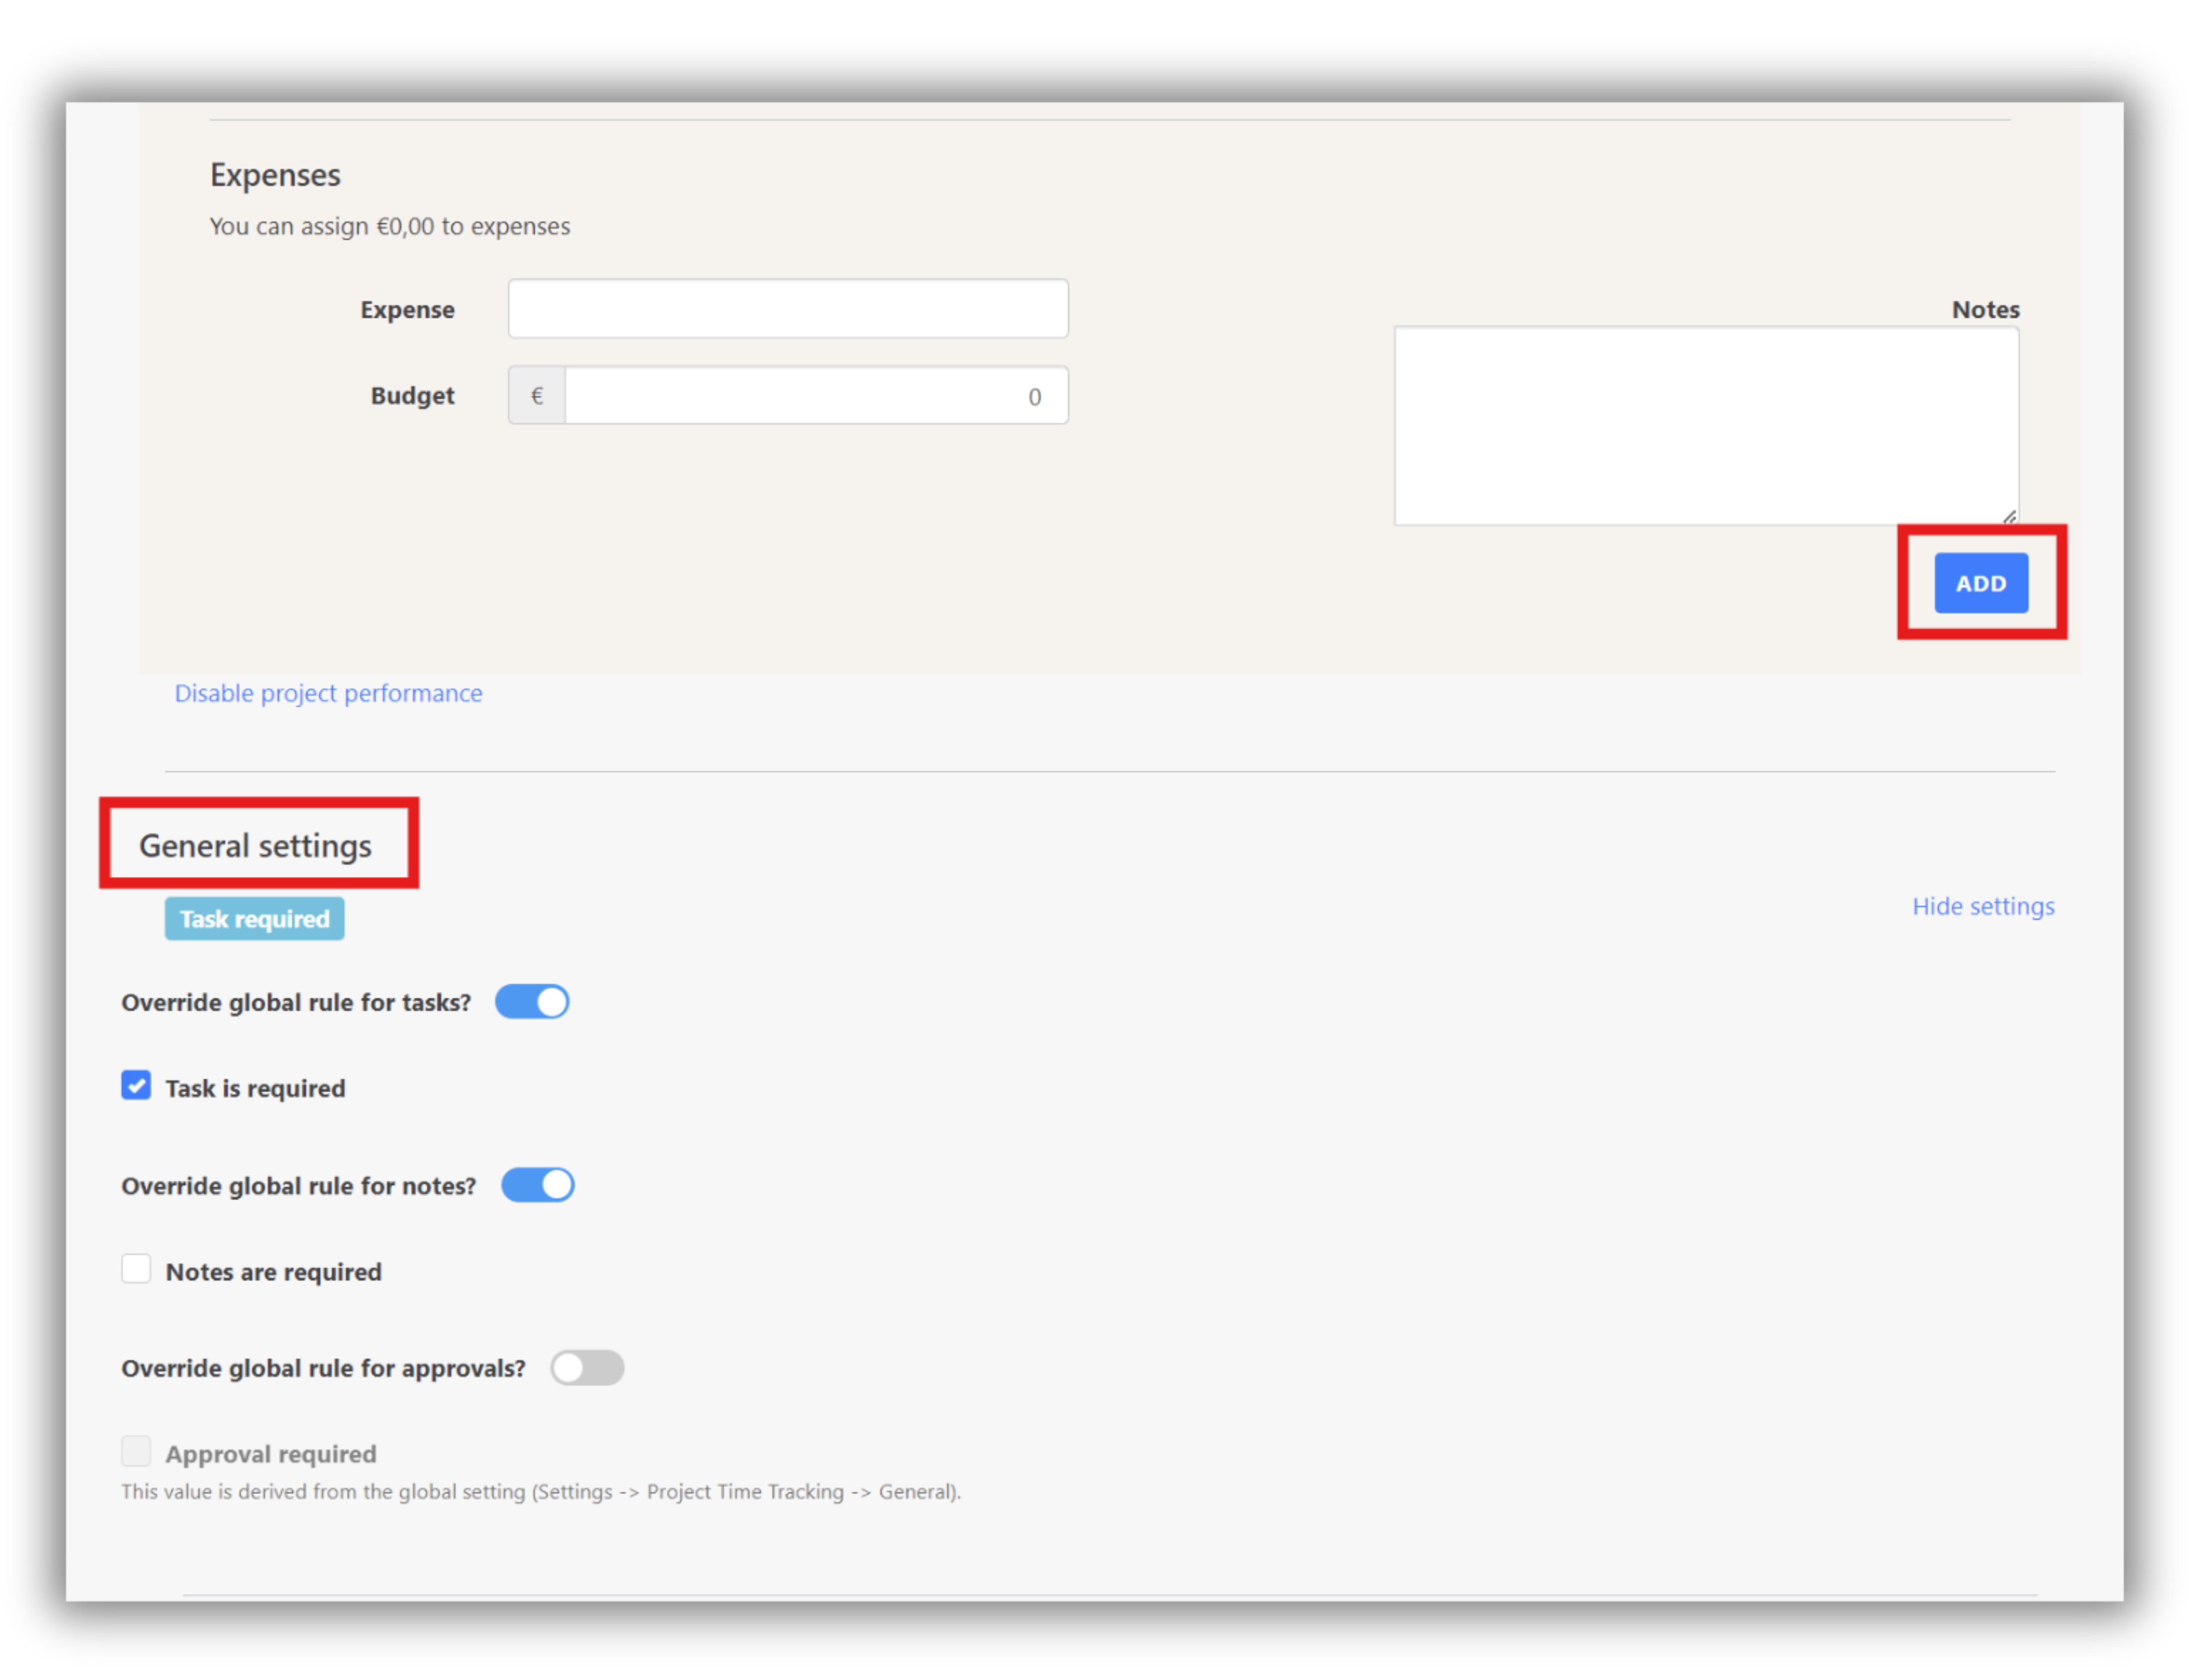This screenshot has height=1680, width=2189.
Task: Select the budget value showing 0
Action: coord(1034,395)
